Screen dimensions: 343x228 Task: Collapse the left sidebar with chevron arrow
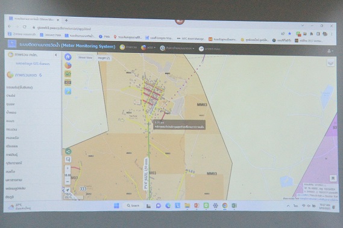coord(56,55)
